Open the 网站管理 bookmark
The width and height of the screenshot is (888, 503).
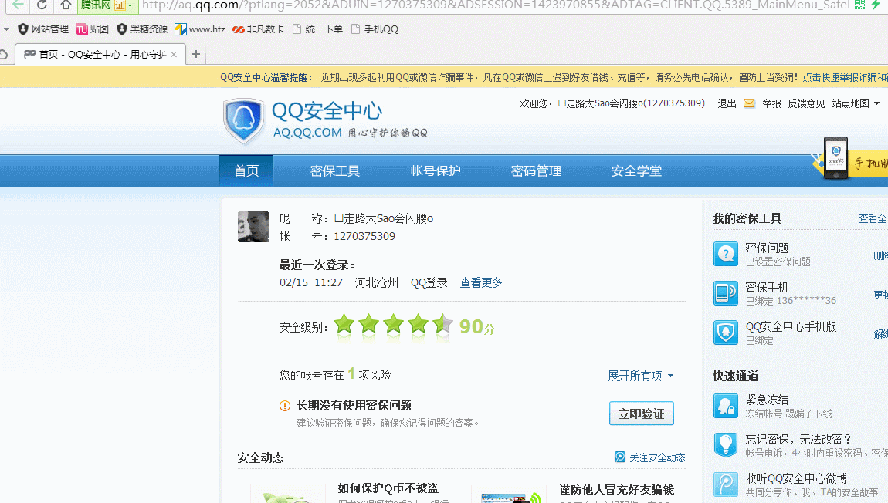(43, 29)
